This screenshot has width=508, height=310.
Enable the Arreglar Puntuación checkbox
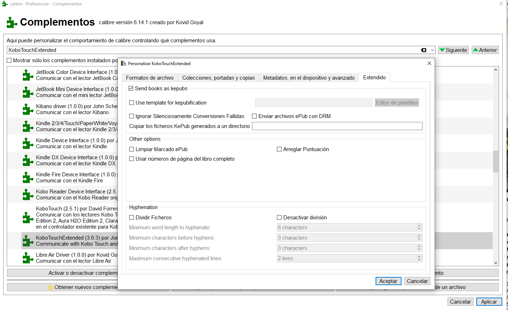pos(279,149)
